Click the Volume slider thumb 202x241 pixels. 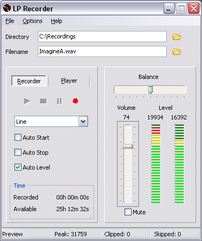click(x=128, y=146)
